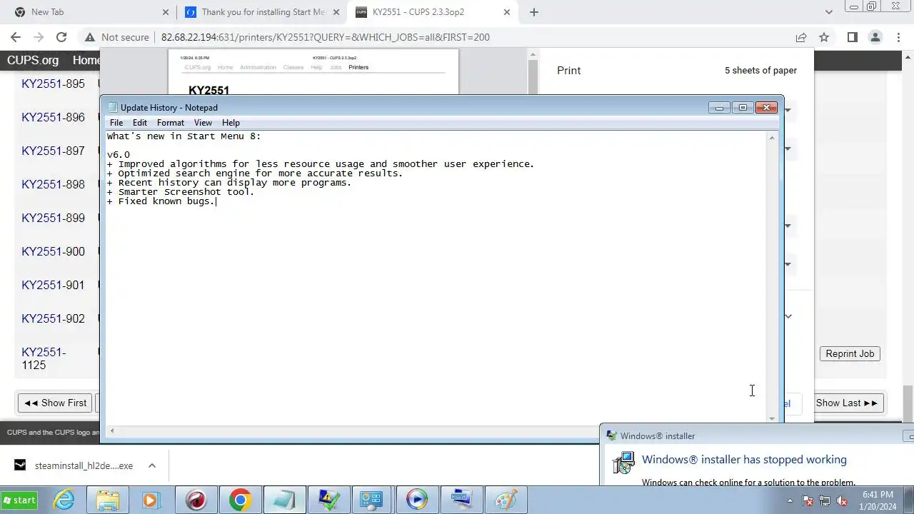This screenshot has height=514, width=914.
Task: Click the Reprint Job button
Action: 850,353
